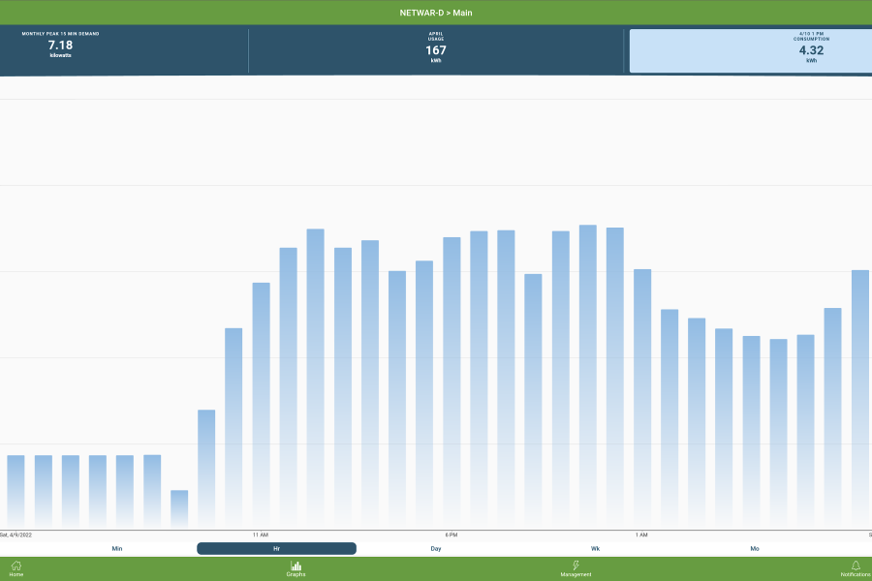The height and width of the screenshot is (581, 872).
Task: Click the bar above the 11 AM label
Action: coord(261,405)
